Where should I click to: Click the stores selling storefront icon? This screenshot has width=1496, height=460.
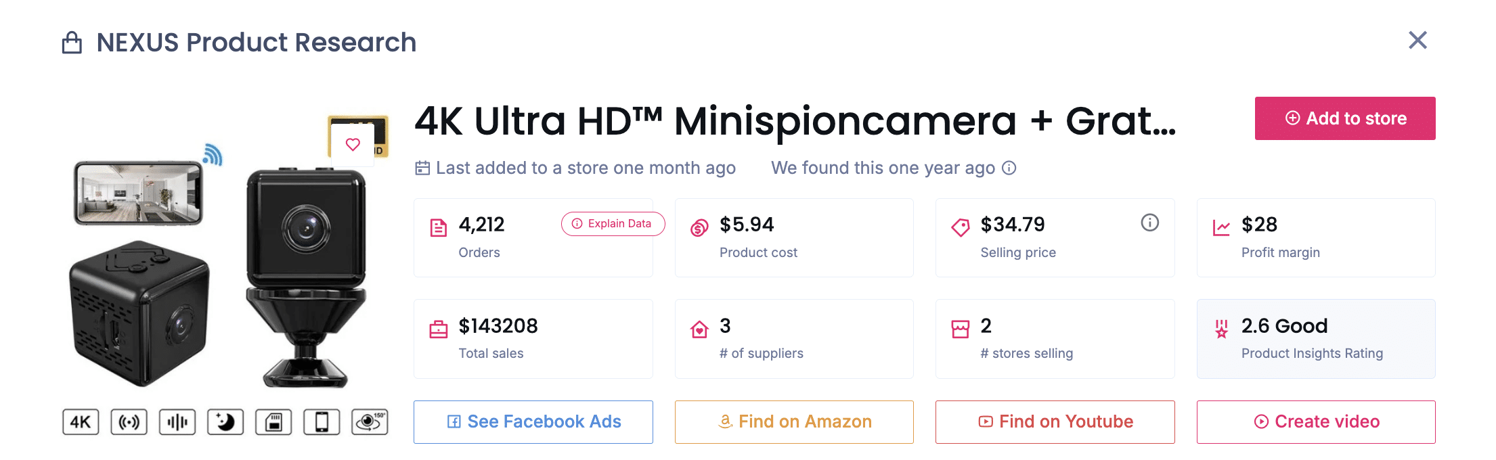coord(960,329)
